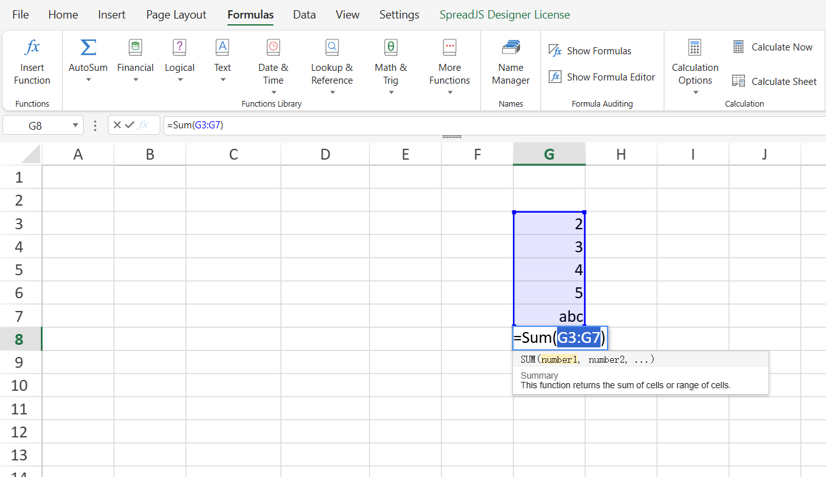Viewport: 826px width, 477px height.
Task: Expand the Text functions dropdown arrow
Action: click(222, 80)
